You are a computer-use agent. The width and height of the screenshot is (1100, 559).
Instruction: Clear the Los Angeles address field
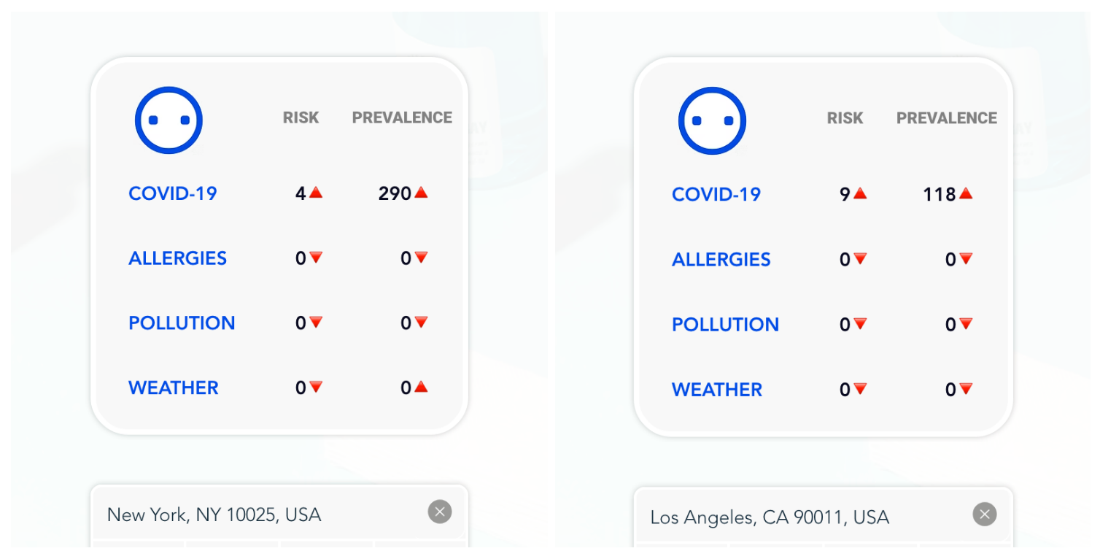(985, 514)
